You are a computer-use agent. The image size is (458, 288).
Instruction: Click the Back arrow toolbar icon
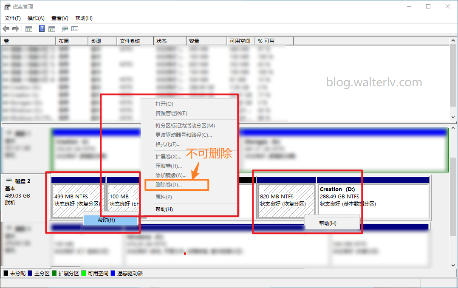(x=6, y=28)
